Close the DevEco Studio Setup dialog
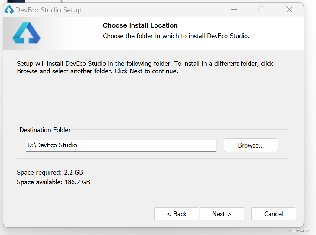This screenshot has width=316, height=235. point(289,10)
